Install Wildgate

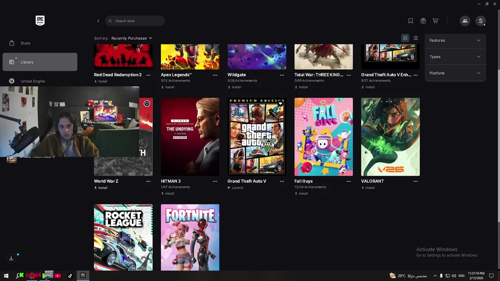[x=234, y=87]
